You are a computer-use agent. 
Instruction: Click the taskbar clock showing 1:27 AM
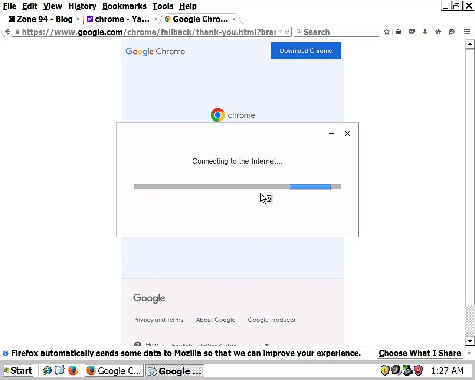coord(447,371)
